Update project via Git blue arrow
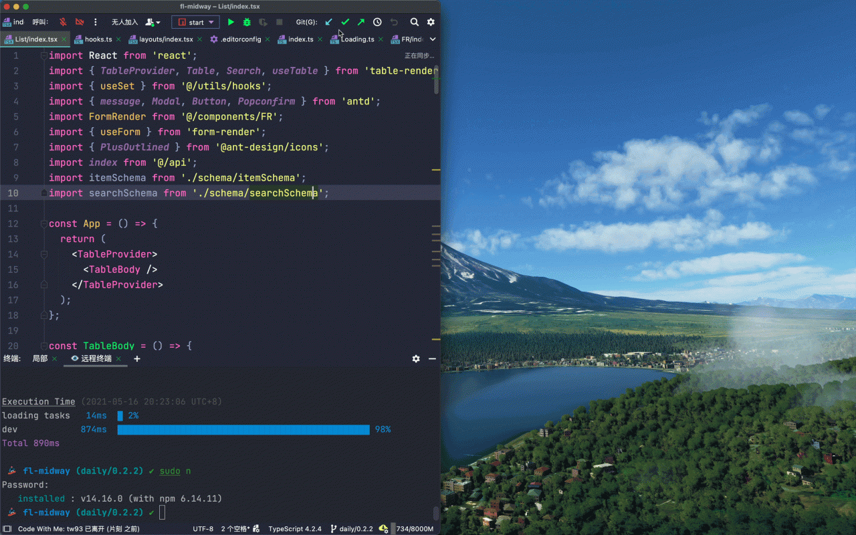The height and width of the screenshot is (535, 856). pos(328,22)
